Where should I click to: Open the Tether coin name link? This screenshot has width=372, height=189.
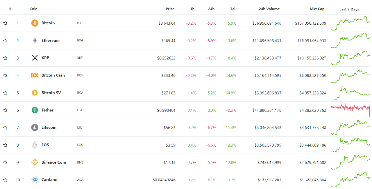coord(47,110)
